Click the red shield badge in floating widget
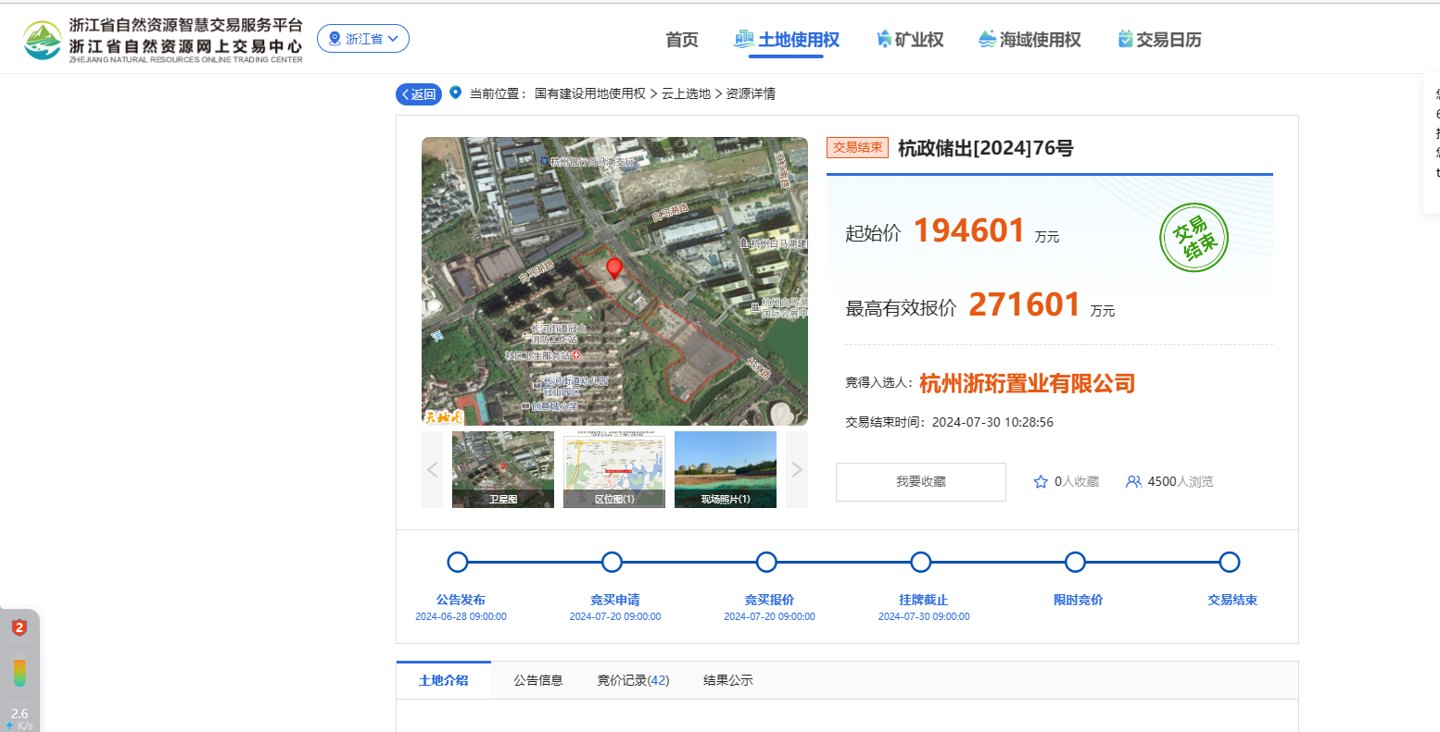 tap(19, 627)
